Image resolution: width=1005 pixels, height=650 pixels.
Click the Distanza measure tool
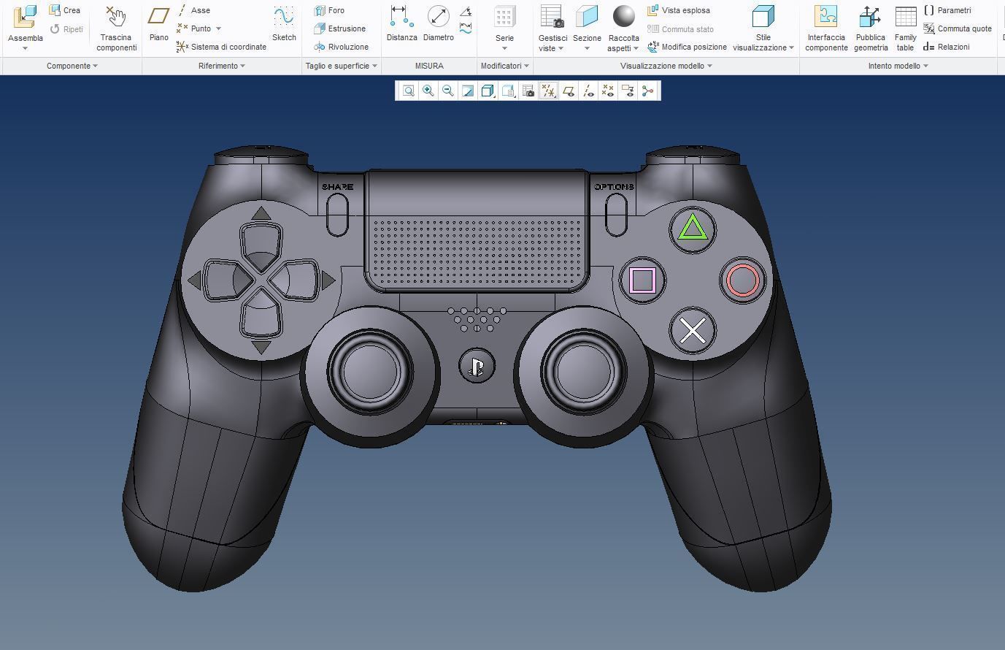[401, 23]
